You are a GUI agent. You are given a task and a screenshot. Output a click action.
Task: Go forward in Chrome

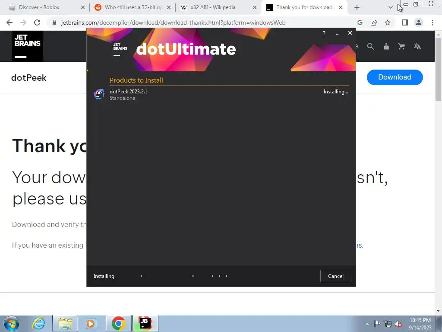coord(23,22)
